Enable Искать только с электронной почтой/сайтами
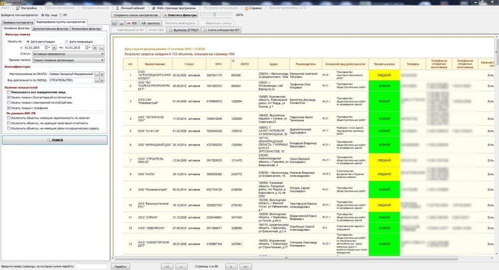 9,102
